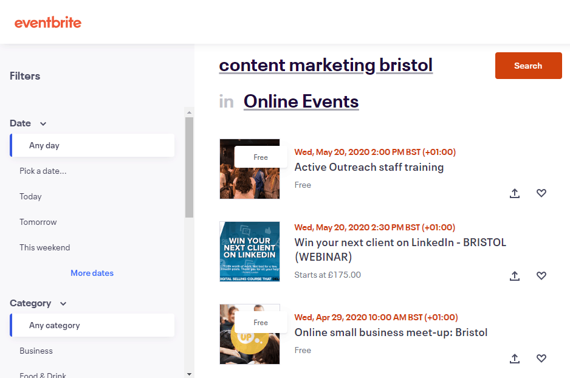Click the Active Outreach event thumbnail
The image size is (570, 378).
[250, 169]
